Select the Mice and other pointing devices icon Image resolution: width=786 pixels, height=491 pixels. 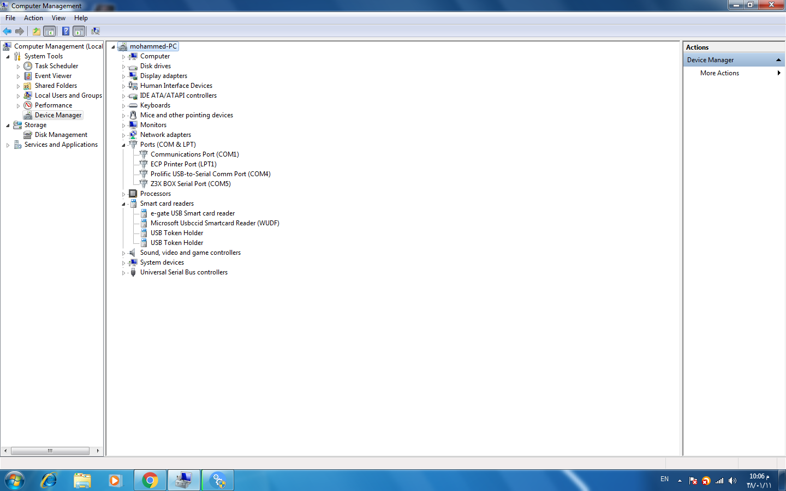pos(133,115)
